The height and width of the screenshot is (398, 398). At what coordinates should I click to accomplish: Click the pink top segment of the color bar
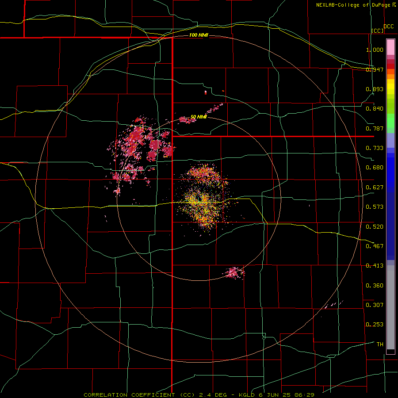coord(390,47)
